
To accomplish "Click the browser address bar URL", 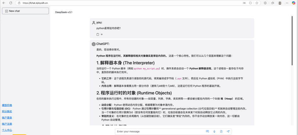I will [35, 3].
